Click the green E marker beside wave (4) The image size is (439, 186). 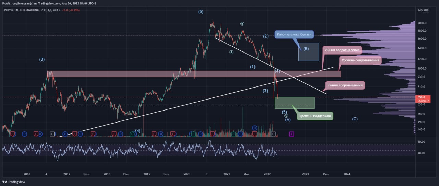[x=132, y=133]
